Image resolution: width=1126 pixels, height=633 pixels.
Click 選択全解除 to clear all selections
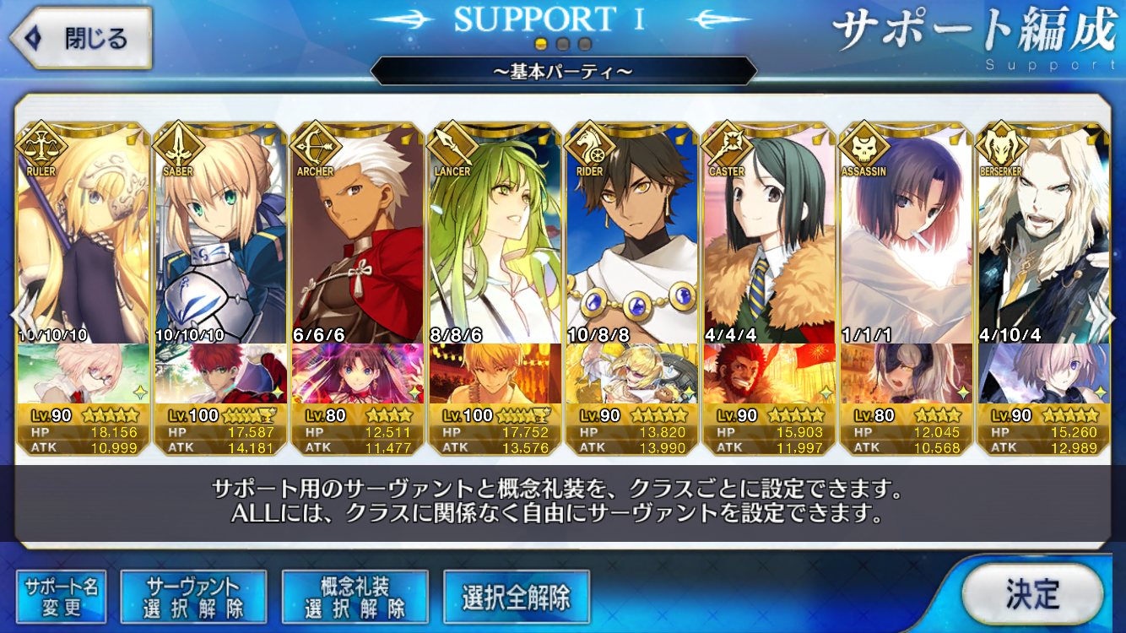coord(517,597)
